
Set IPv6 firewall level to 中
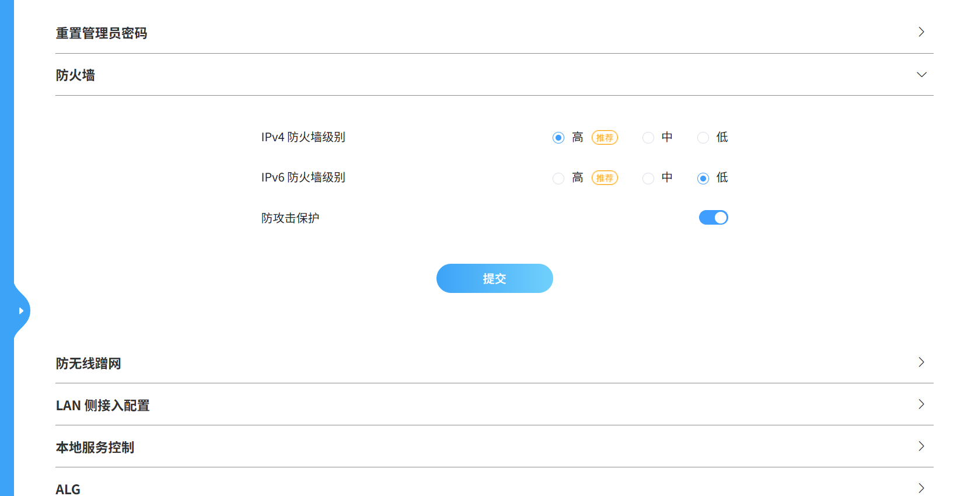pyautogui.click(x=648, y=178)
